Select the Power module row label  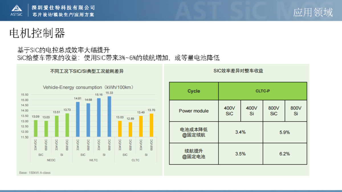coord(194,111)
